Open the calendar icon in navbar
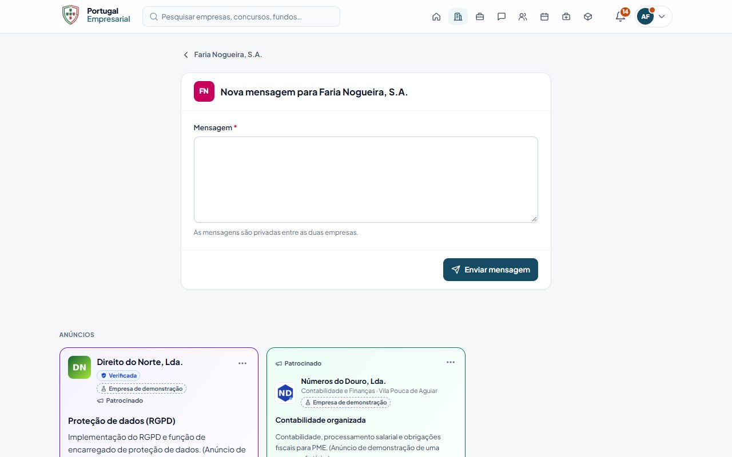732x457 pixels. point(544,17)
